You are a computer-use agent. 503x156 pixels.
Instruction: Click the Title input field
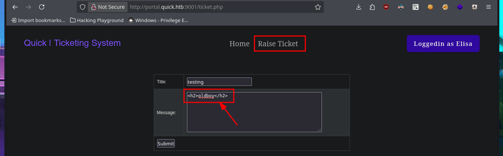(219, 82)
